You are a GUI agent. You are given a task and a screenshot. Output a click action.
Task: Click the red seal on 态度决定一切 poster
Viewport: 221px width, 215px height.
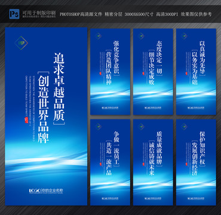143,73
